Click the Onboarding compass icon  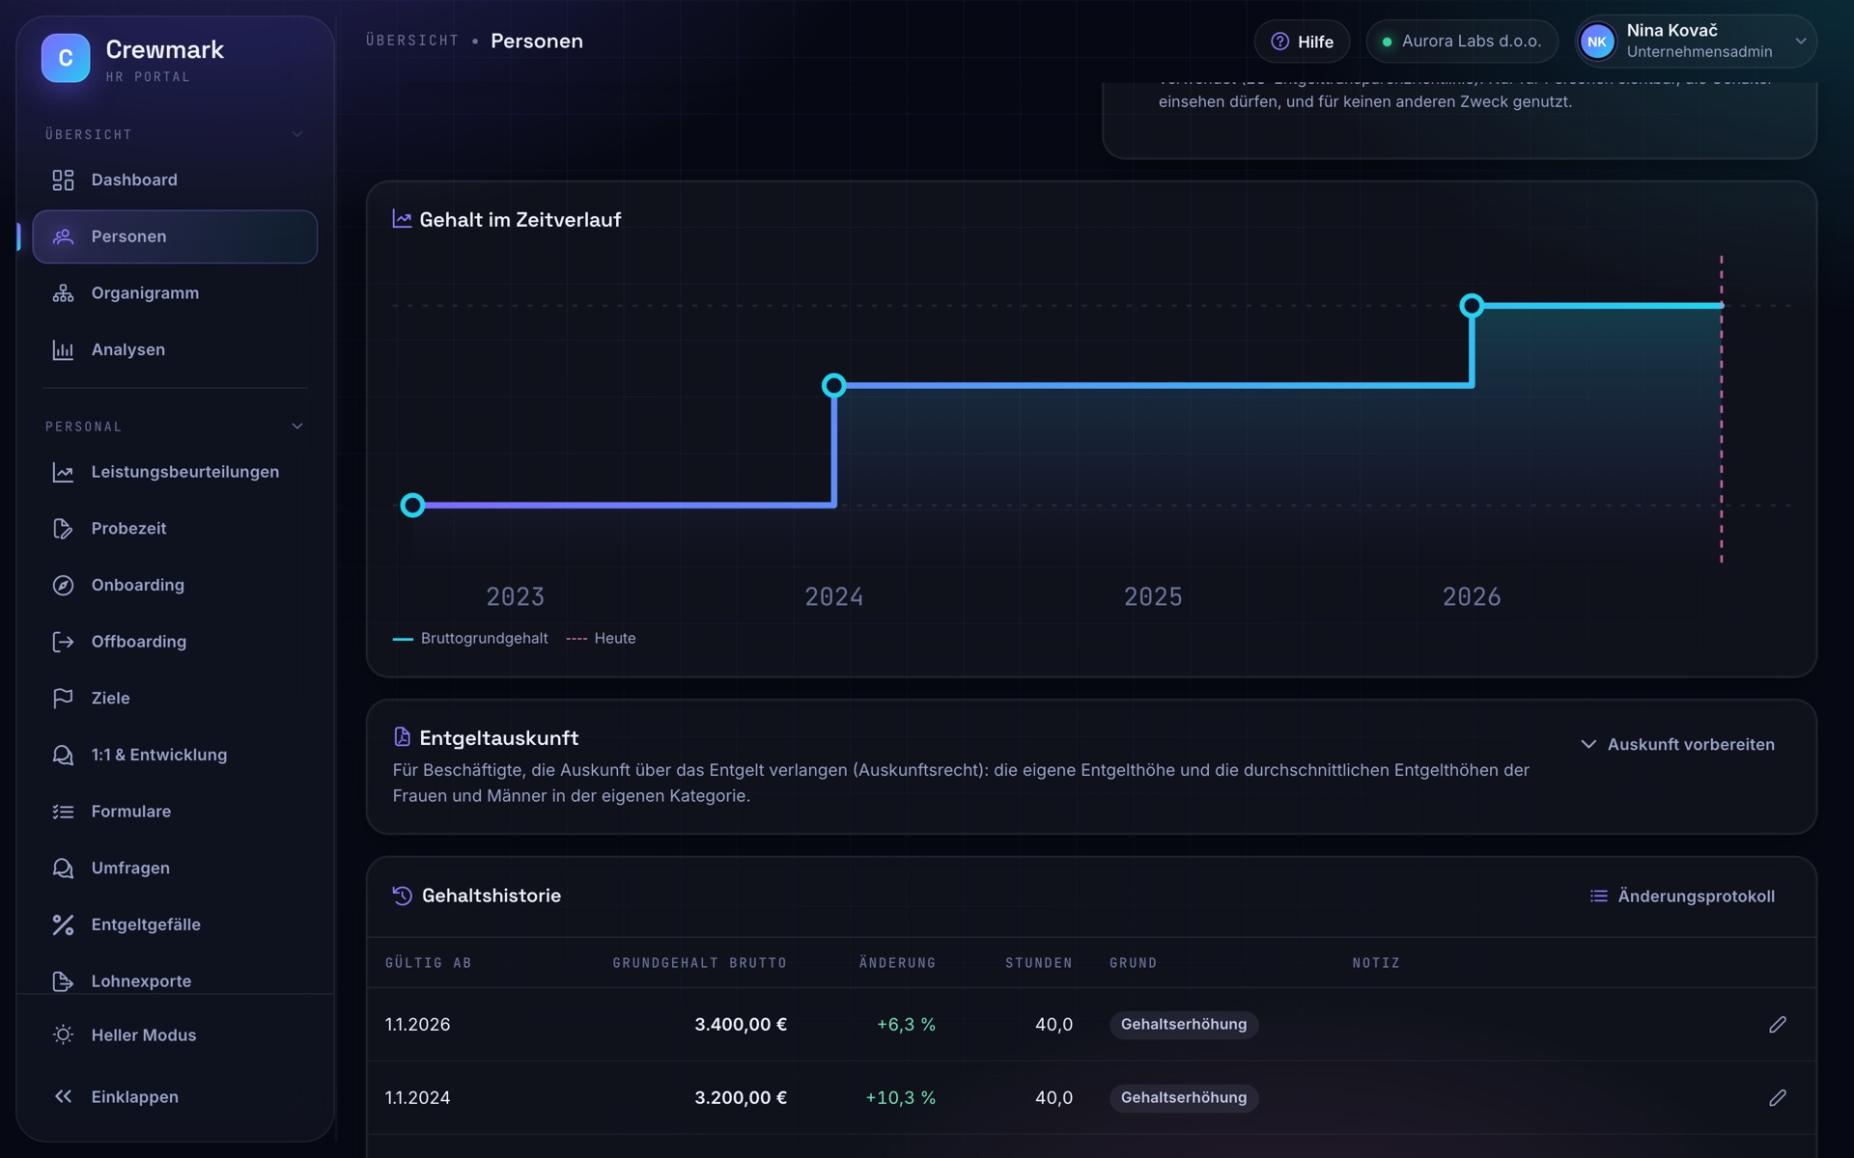[x=63, y=586]
